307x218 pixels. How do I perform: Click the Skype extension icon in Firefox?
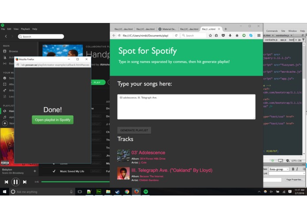pos(251,35)
